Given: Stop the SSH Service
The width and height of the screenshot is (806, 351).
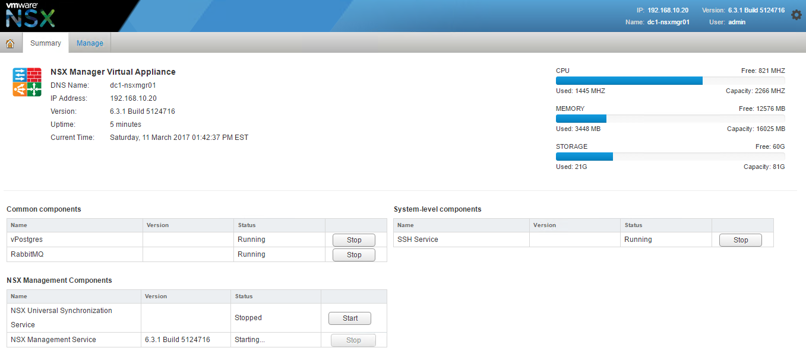Looking at the screenshot, I should point(741,240).
